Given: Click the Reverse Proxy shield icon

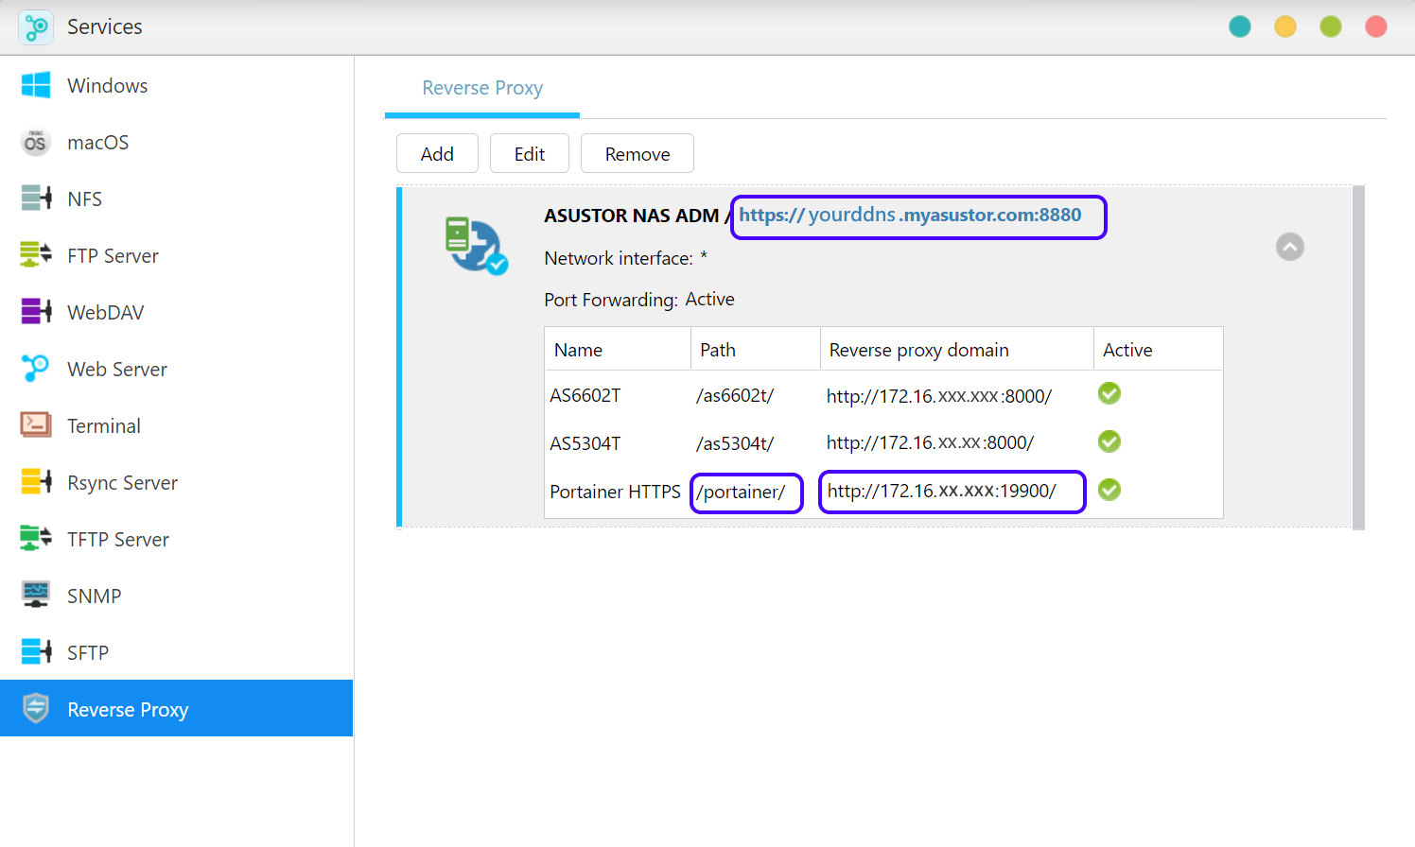Looking at the screenshot, I should coord(36,708).
